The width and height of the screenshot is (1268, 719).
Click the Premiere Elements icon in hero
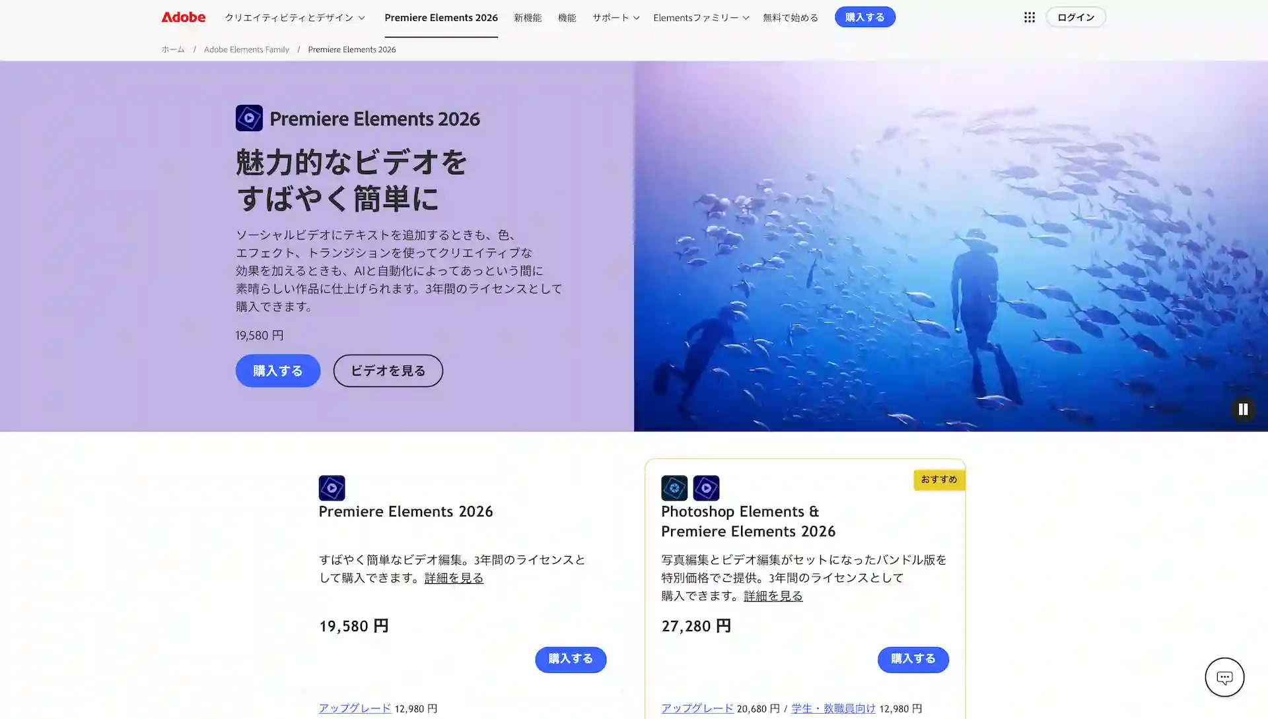click(249, 118)
